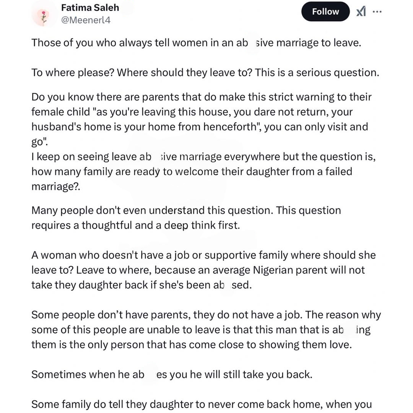Click Fatima Saleh's profile avatar

[x=45, y=16]
